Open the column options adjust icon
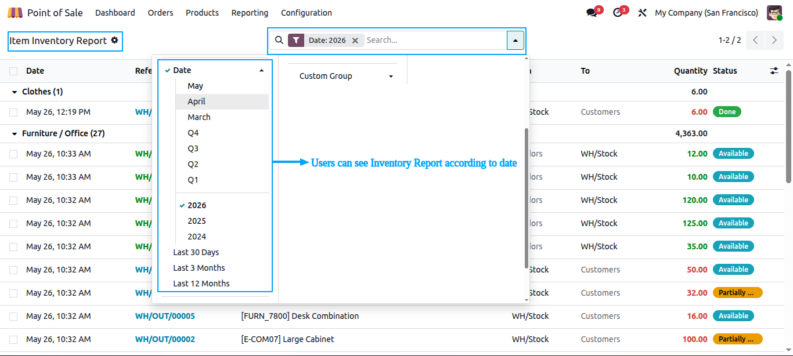 pos(774,71)
